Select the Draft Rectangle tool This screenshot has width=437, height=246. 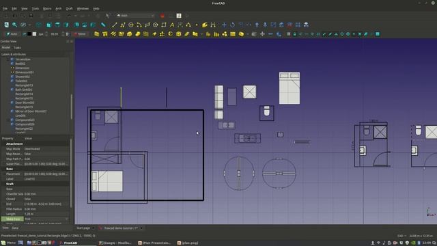tap(164, 25)
